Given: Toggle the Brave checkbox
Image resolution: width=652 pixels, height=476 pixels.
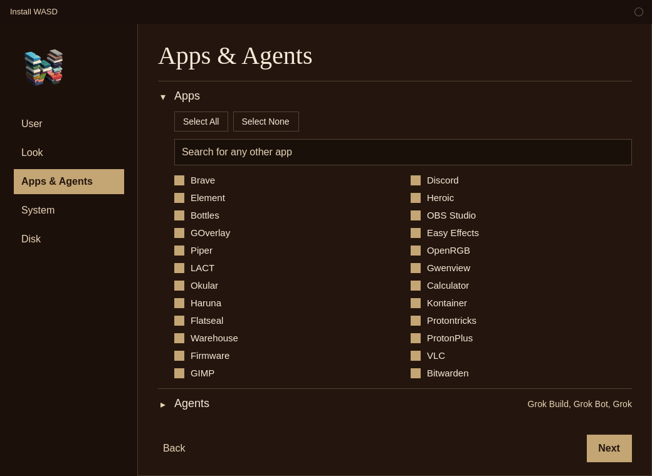Looking at the screenshot, I should click(179, 180).
